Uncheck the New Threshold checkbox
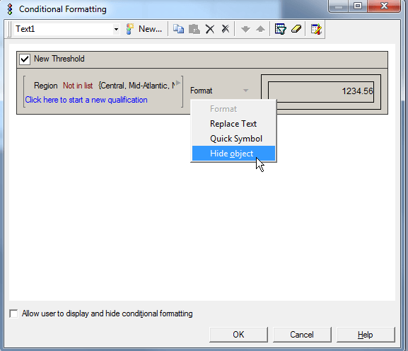This screenshot has width=408, height=351. 25,59
